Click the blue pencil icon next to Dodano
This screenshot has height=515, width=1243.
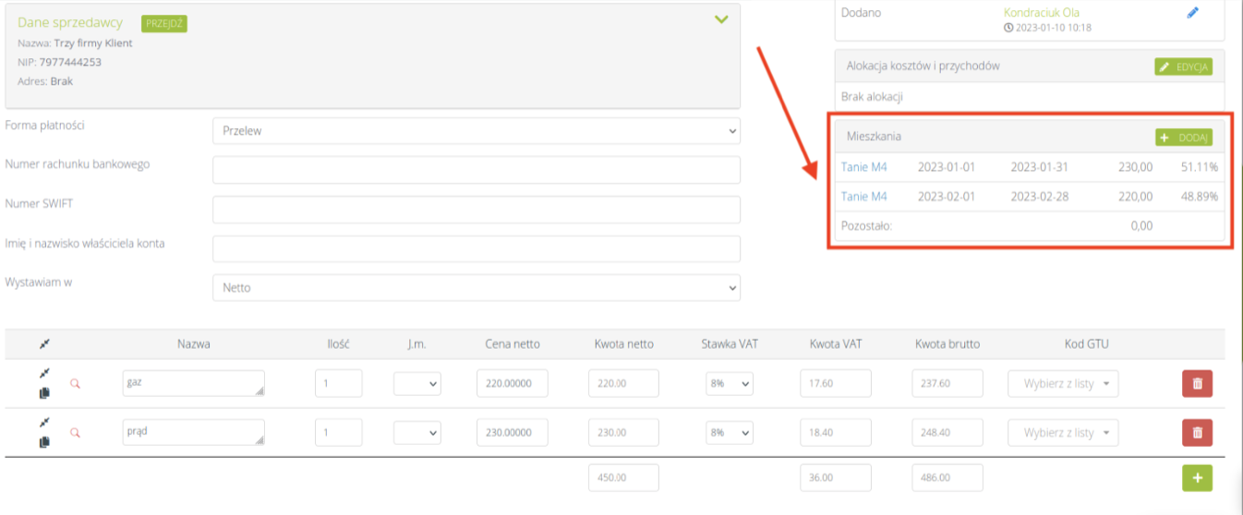(1192, 13)
